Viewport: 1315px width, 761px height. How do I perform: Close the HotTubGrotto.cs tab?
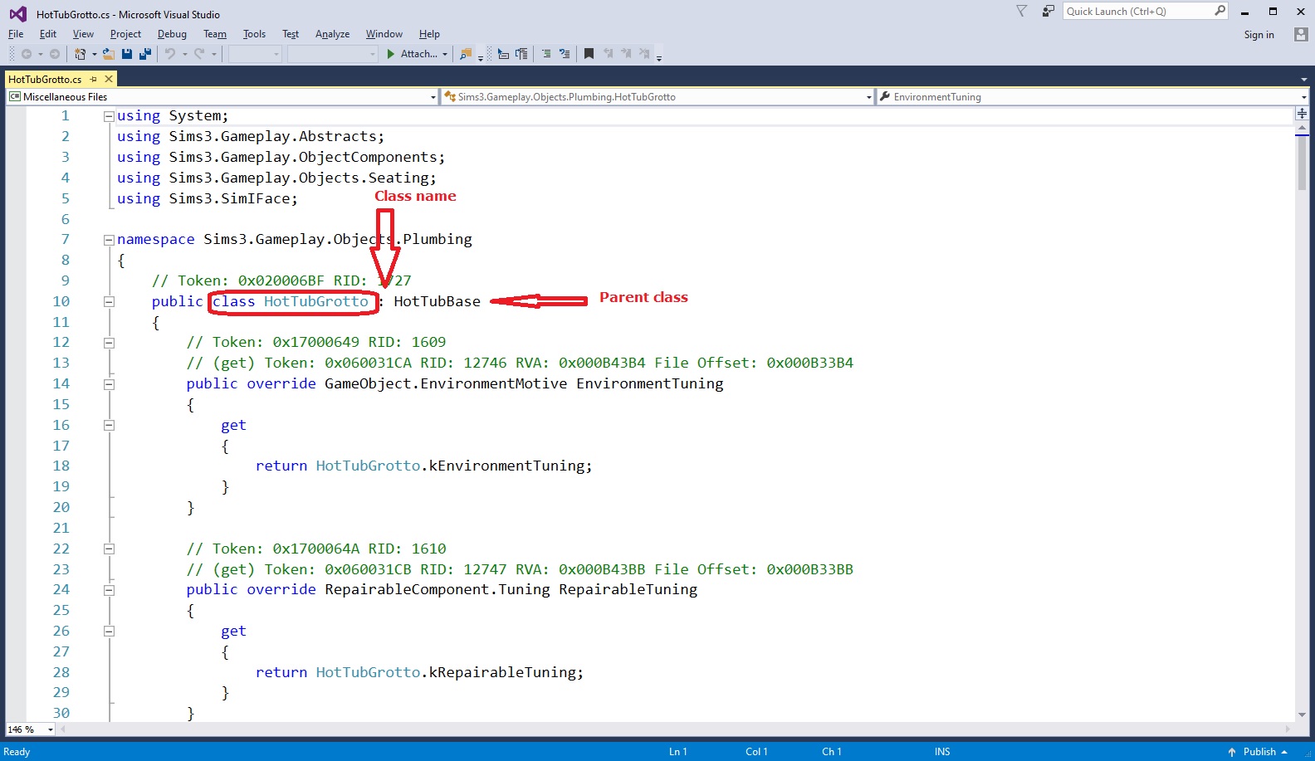(109, 79)
